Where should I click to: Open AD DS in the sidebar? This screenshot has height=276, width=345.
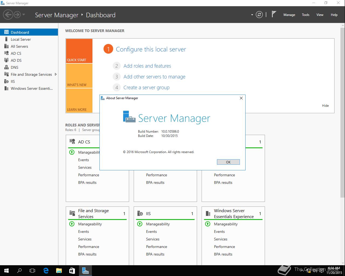click(29, 60)
